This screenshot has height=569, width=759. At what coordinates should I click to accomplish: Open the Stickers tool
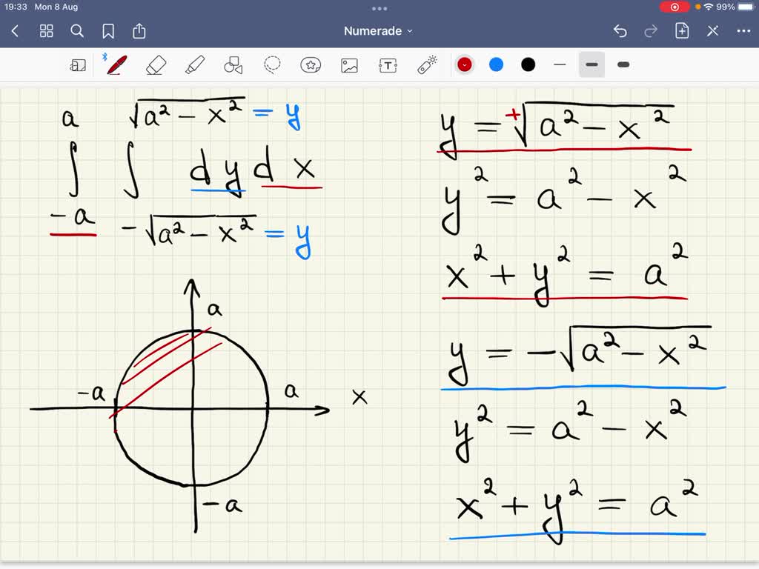tap(311, 64)
